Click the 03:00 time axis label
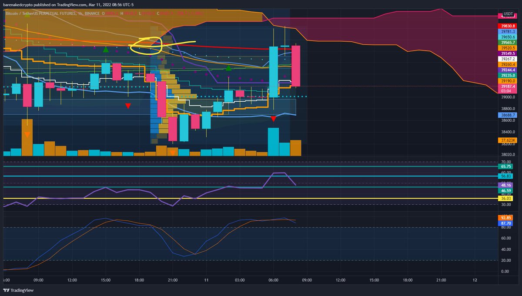The height and width of the screenshot is (296, 522). [x=239, y=280]
